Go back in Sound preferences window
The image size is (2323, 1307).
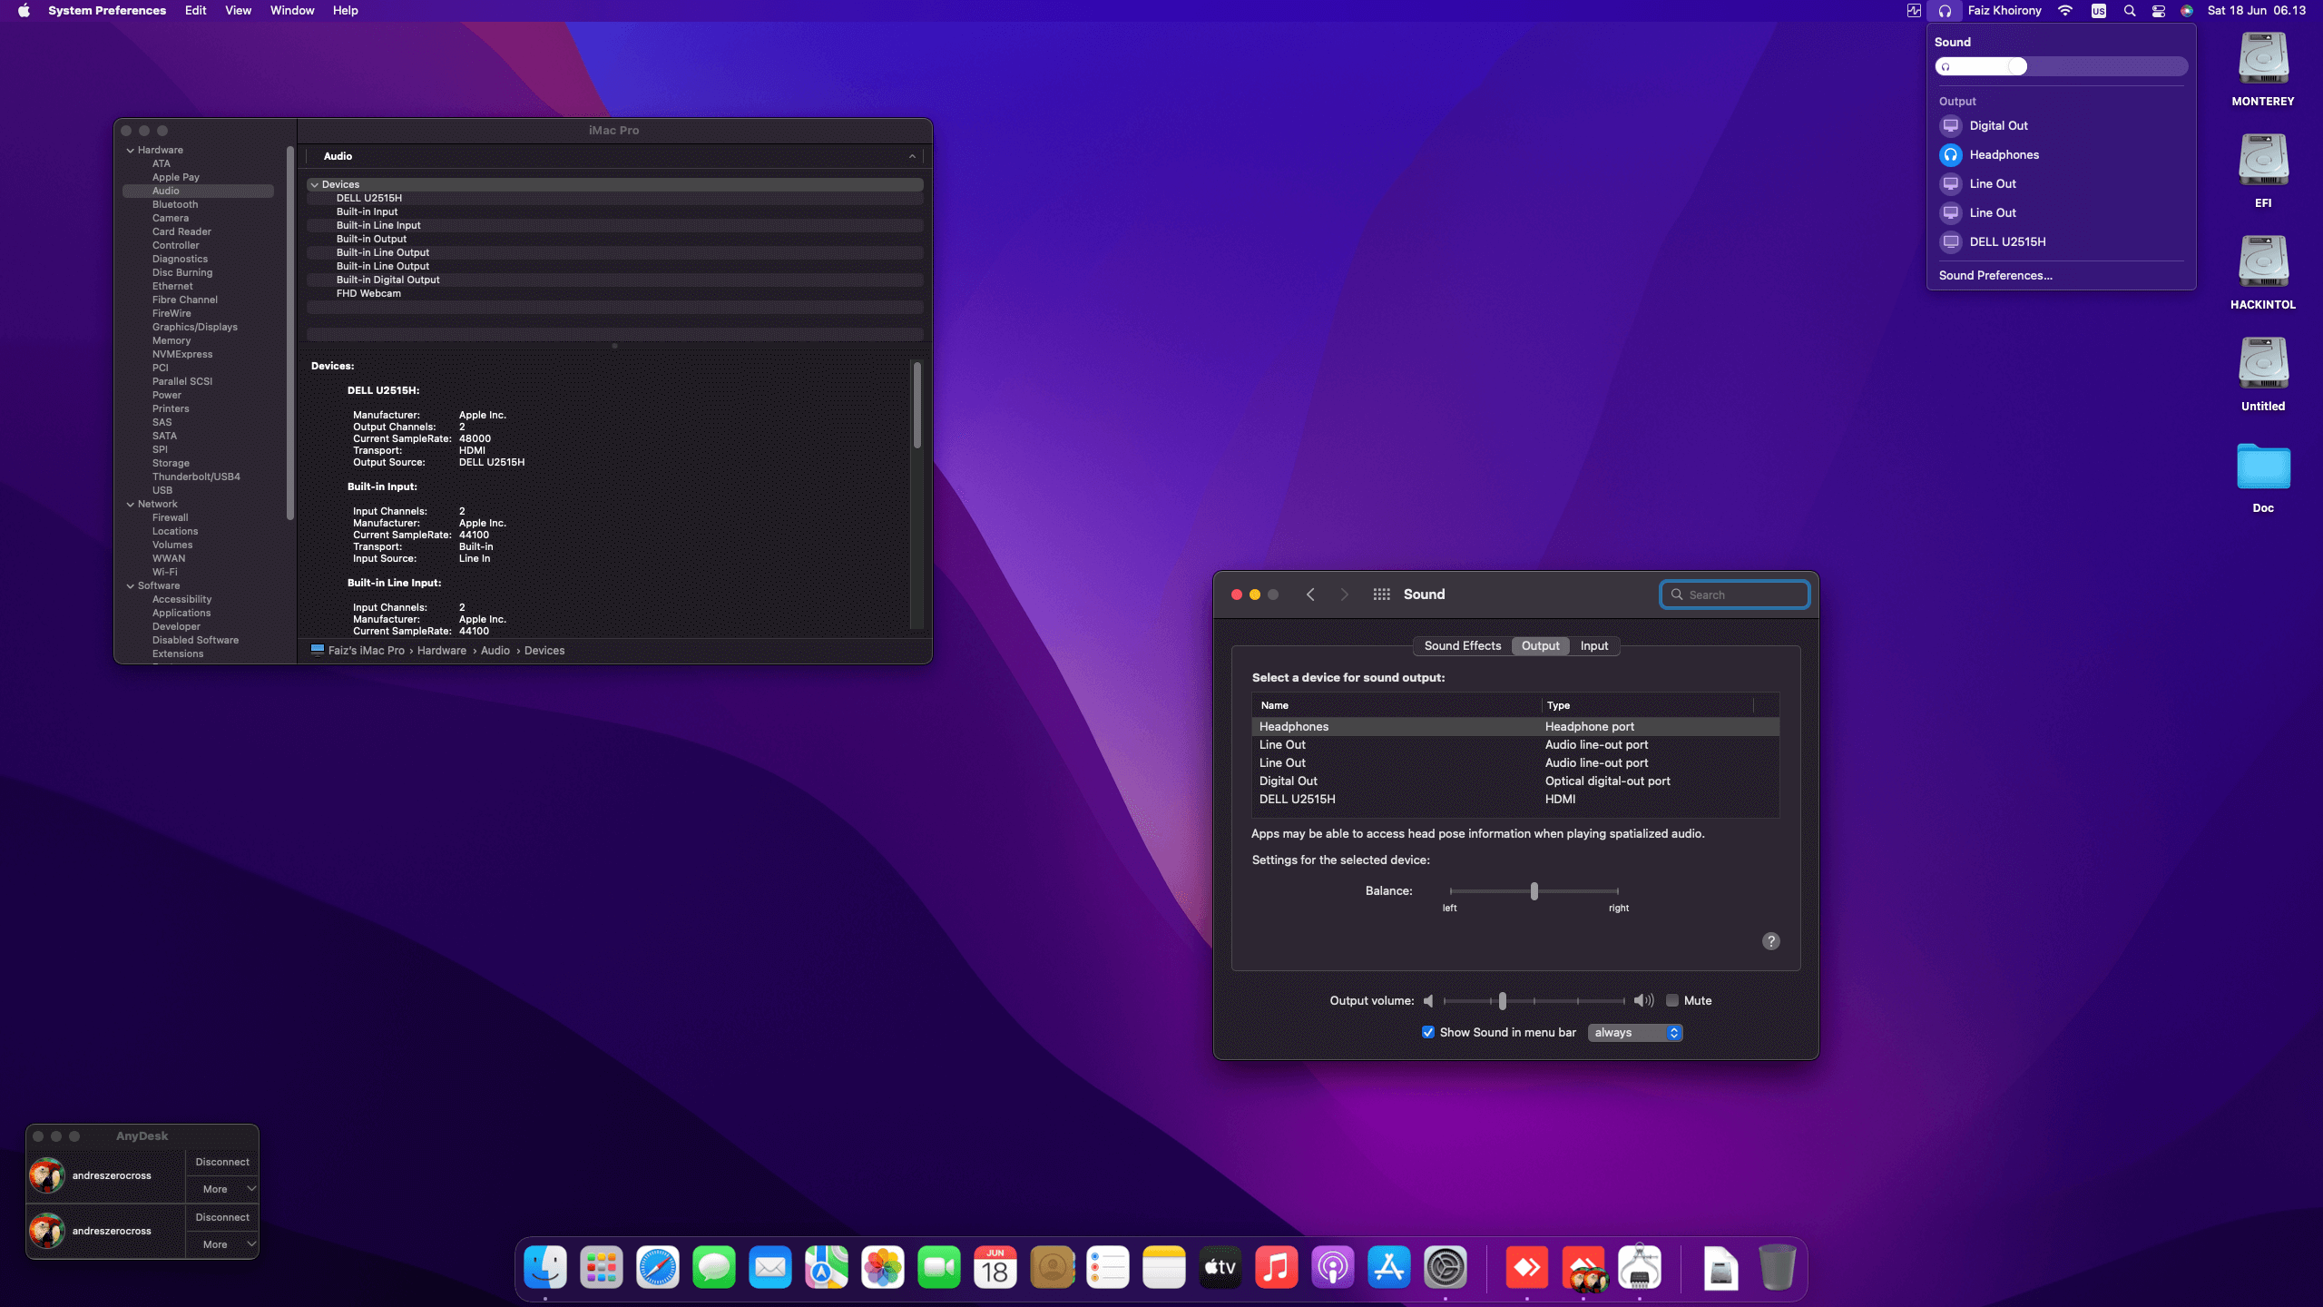(x=1310, y=595)
